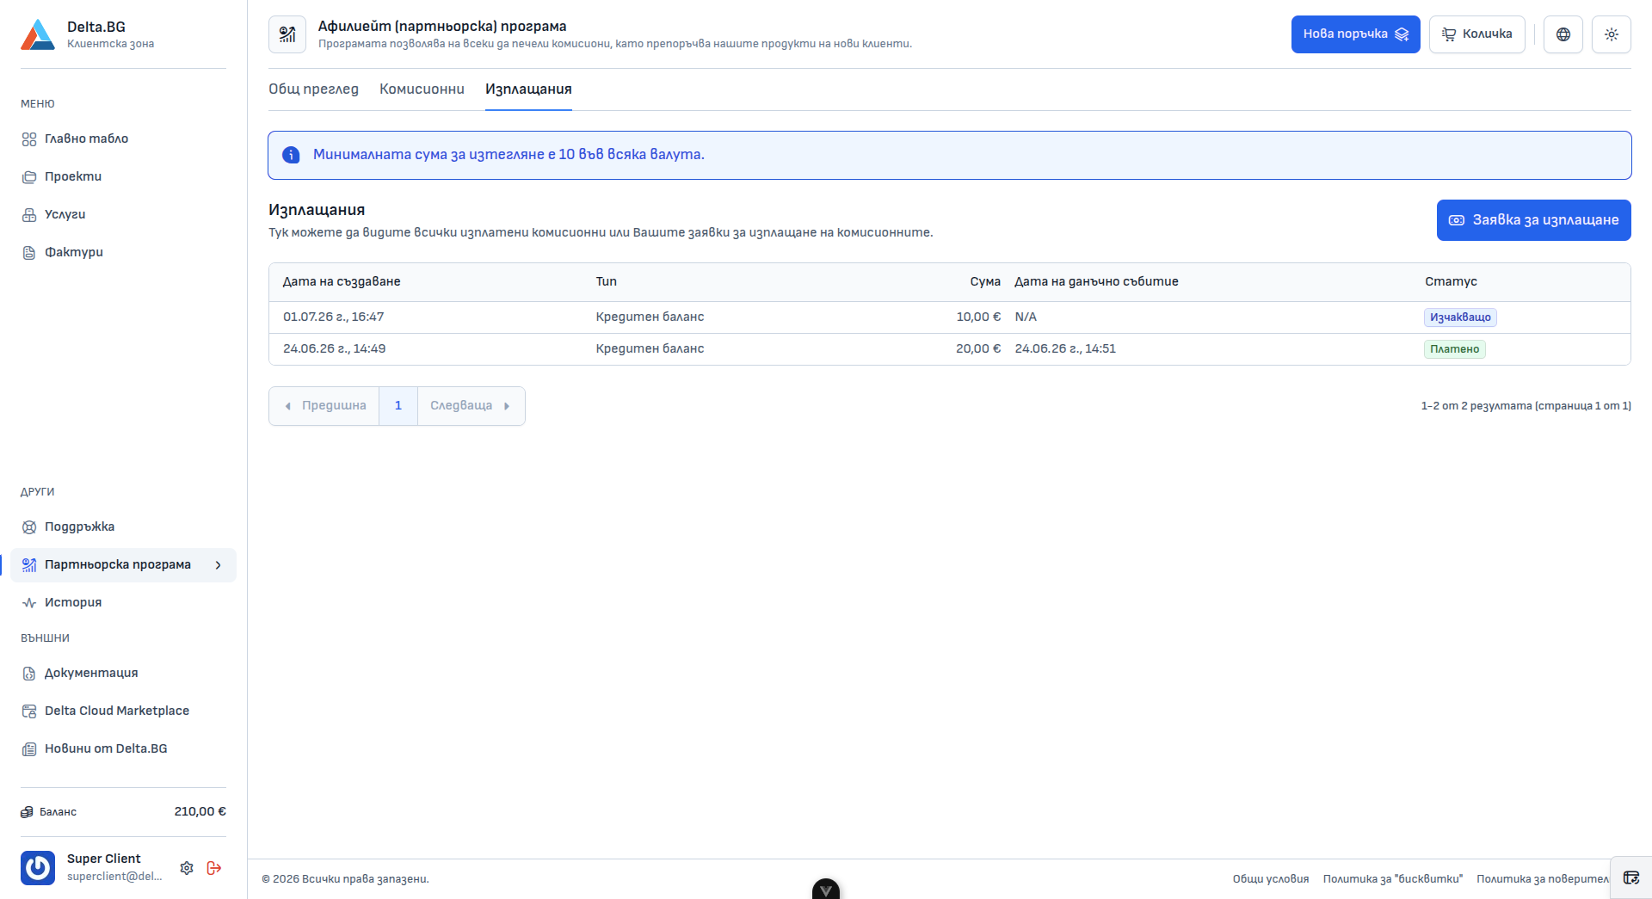Toggle the light/dark theme sun icon

pos(1611,34)
